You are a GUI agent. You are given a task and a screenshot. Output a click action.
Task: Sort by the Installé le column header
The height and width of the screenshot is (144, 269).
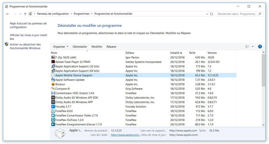[178, 53]
